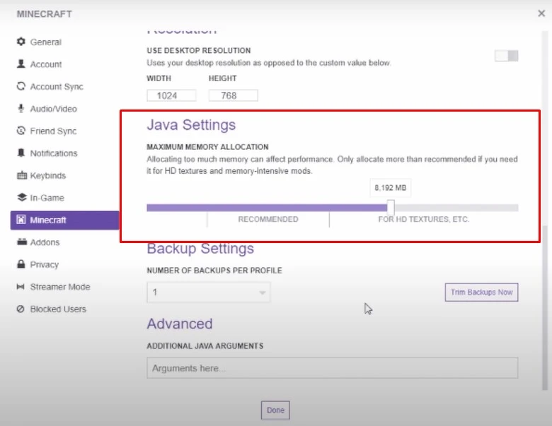This screenshot has width=552, height=426.
Task: Click the Width input field
Action: [x=171, y=95]
